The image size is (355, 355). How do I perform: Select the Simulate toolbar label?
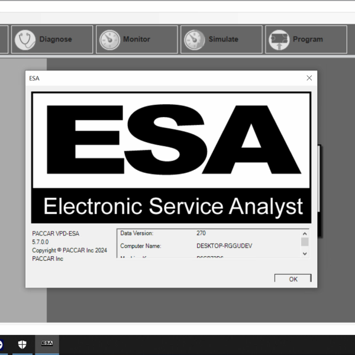point(224,39)
